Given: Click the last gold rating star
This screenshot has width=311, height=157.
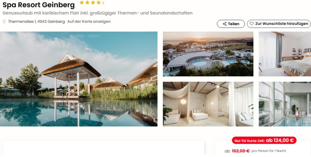Looking at the screenshot, I should (x=99, y=2).
